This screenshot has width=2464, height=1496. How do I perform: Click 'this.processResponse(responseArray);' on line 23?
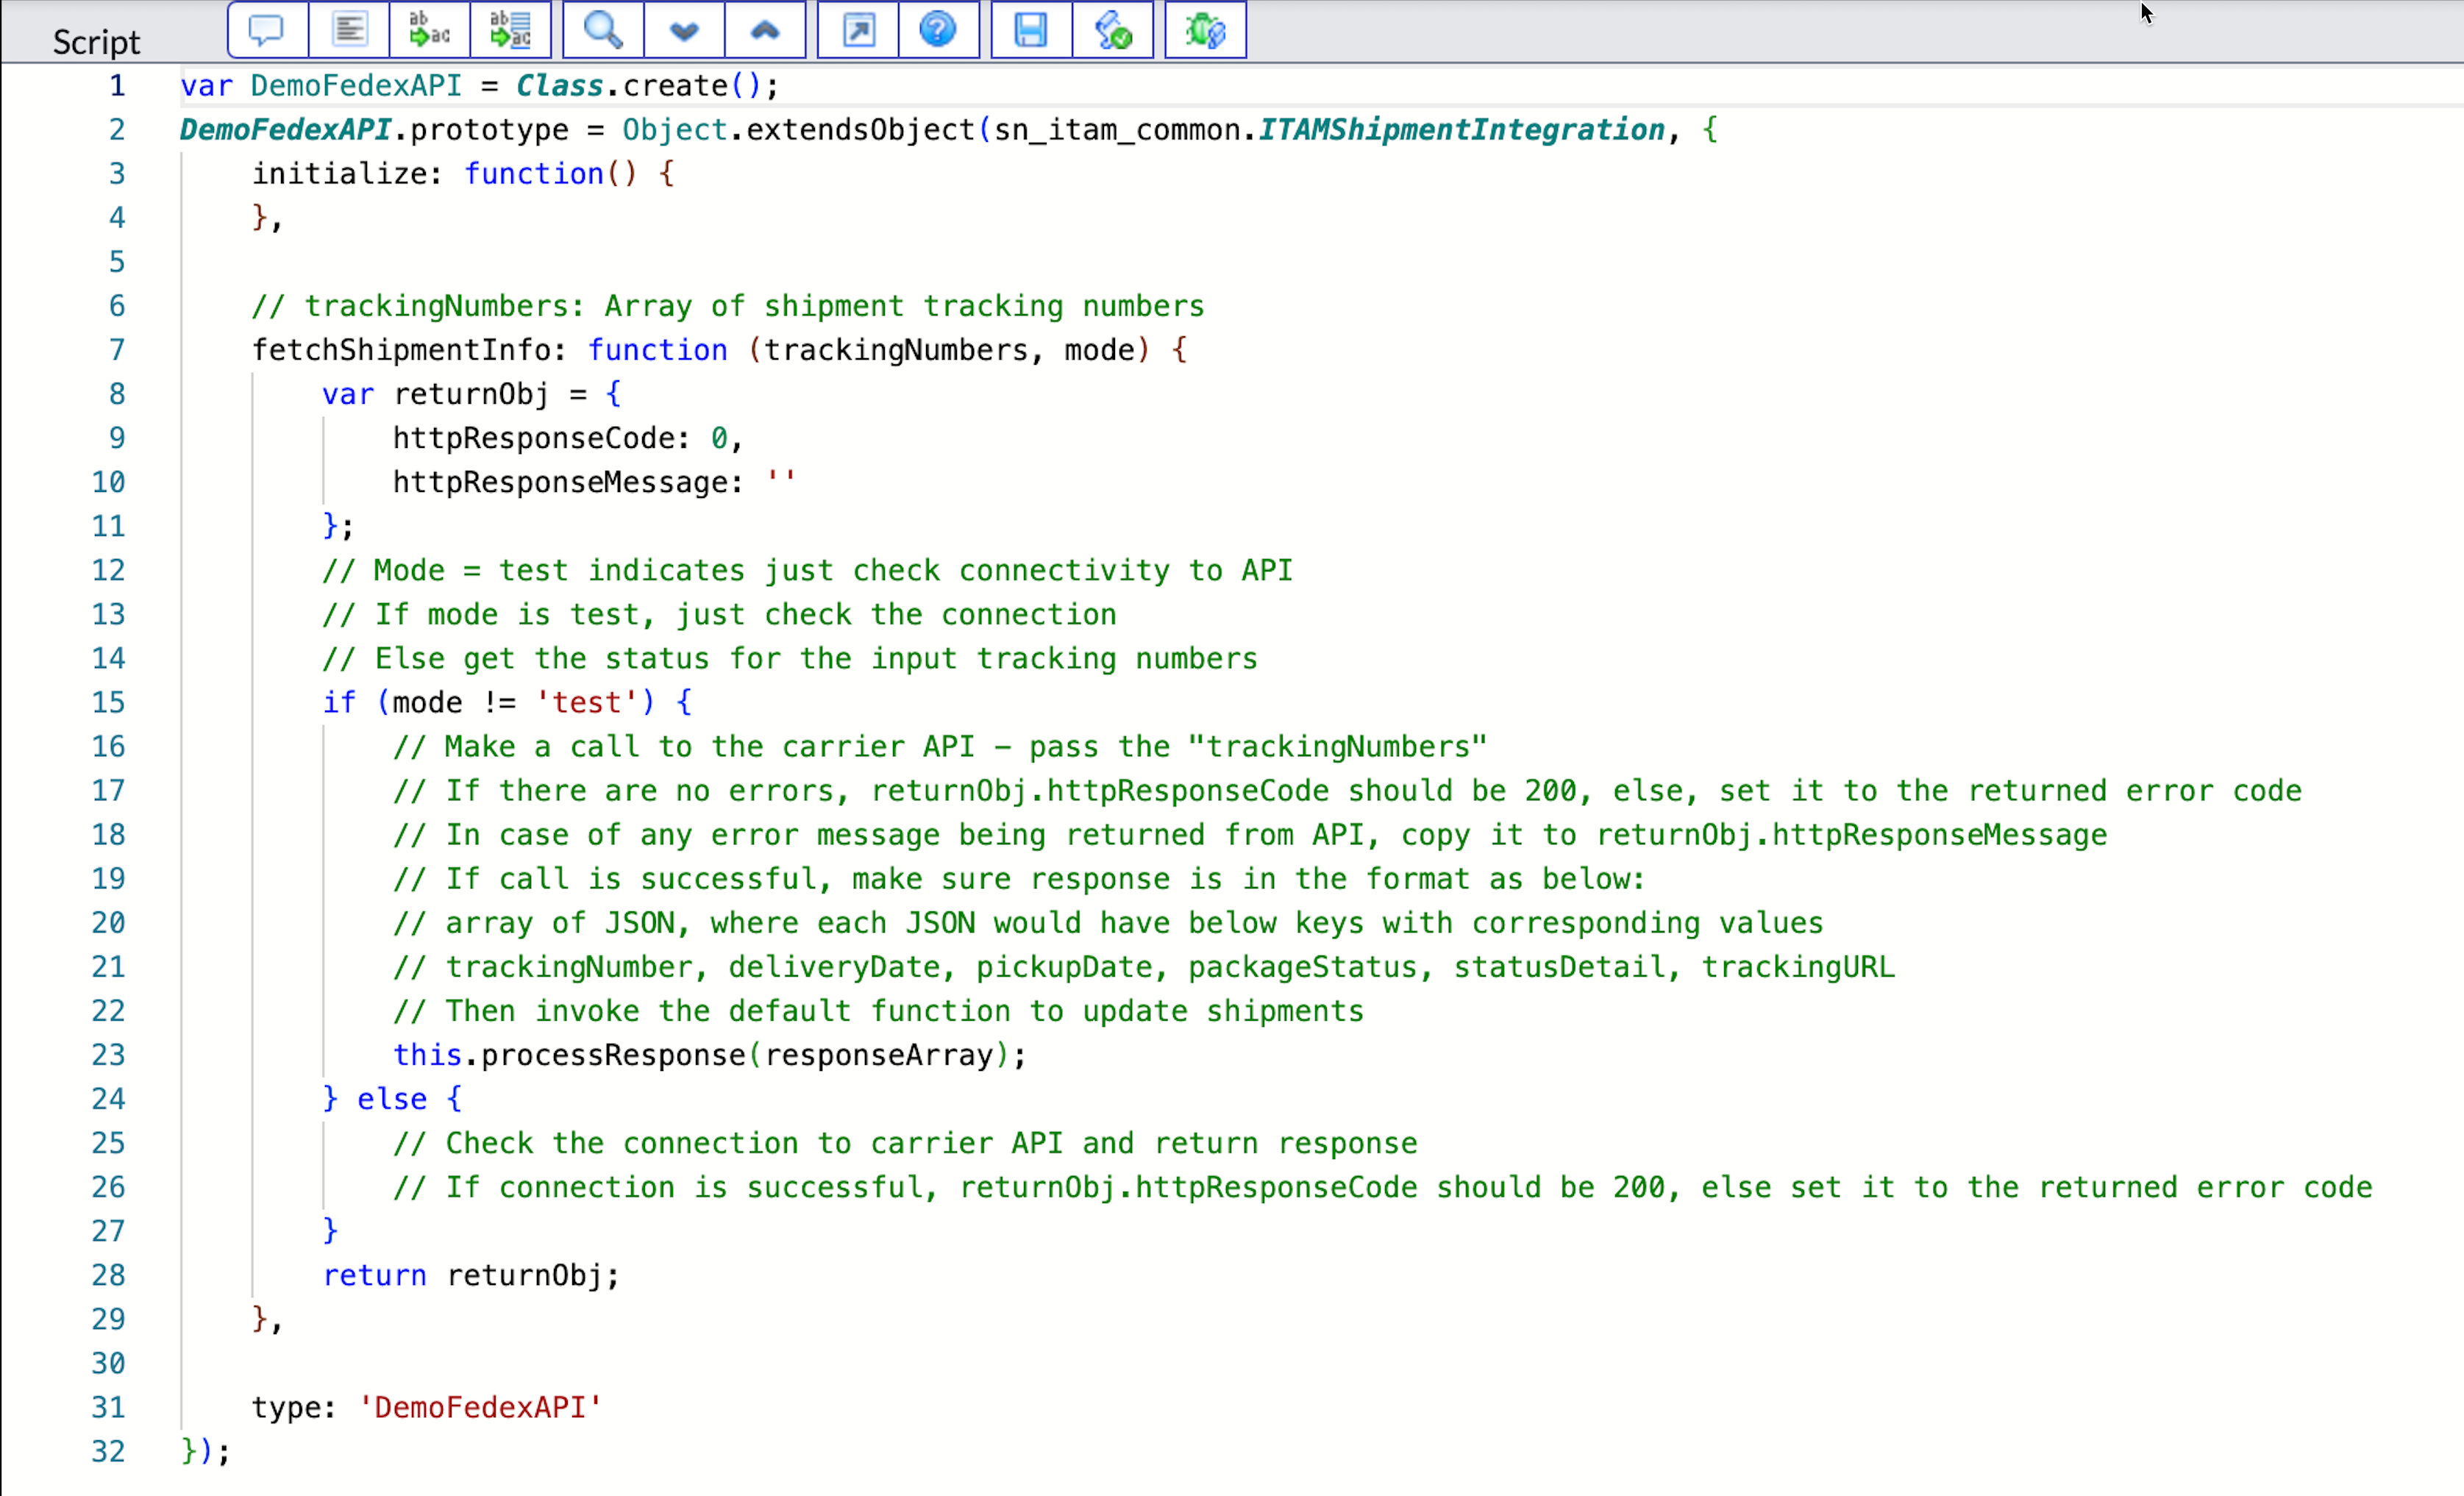click(x=709, y=1055)
